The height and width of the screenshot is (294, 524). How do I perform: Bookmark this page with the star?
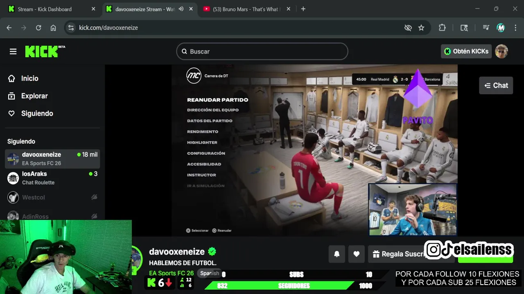(421, 28)
